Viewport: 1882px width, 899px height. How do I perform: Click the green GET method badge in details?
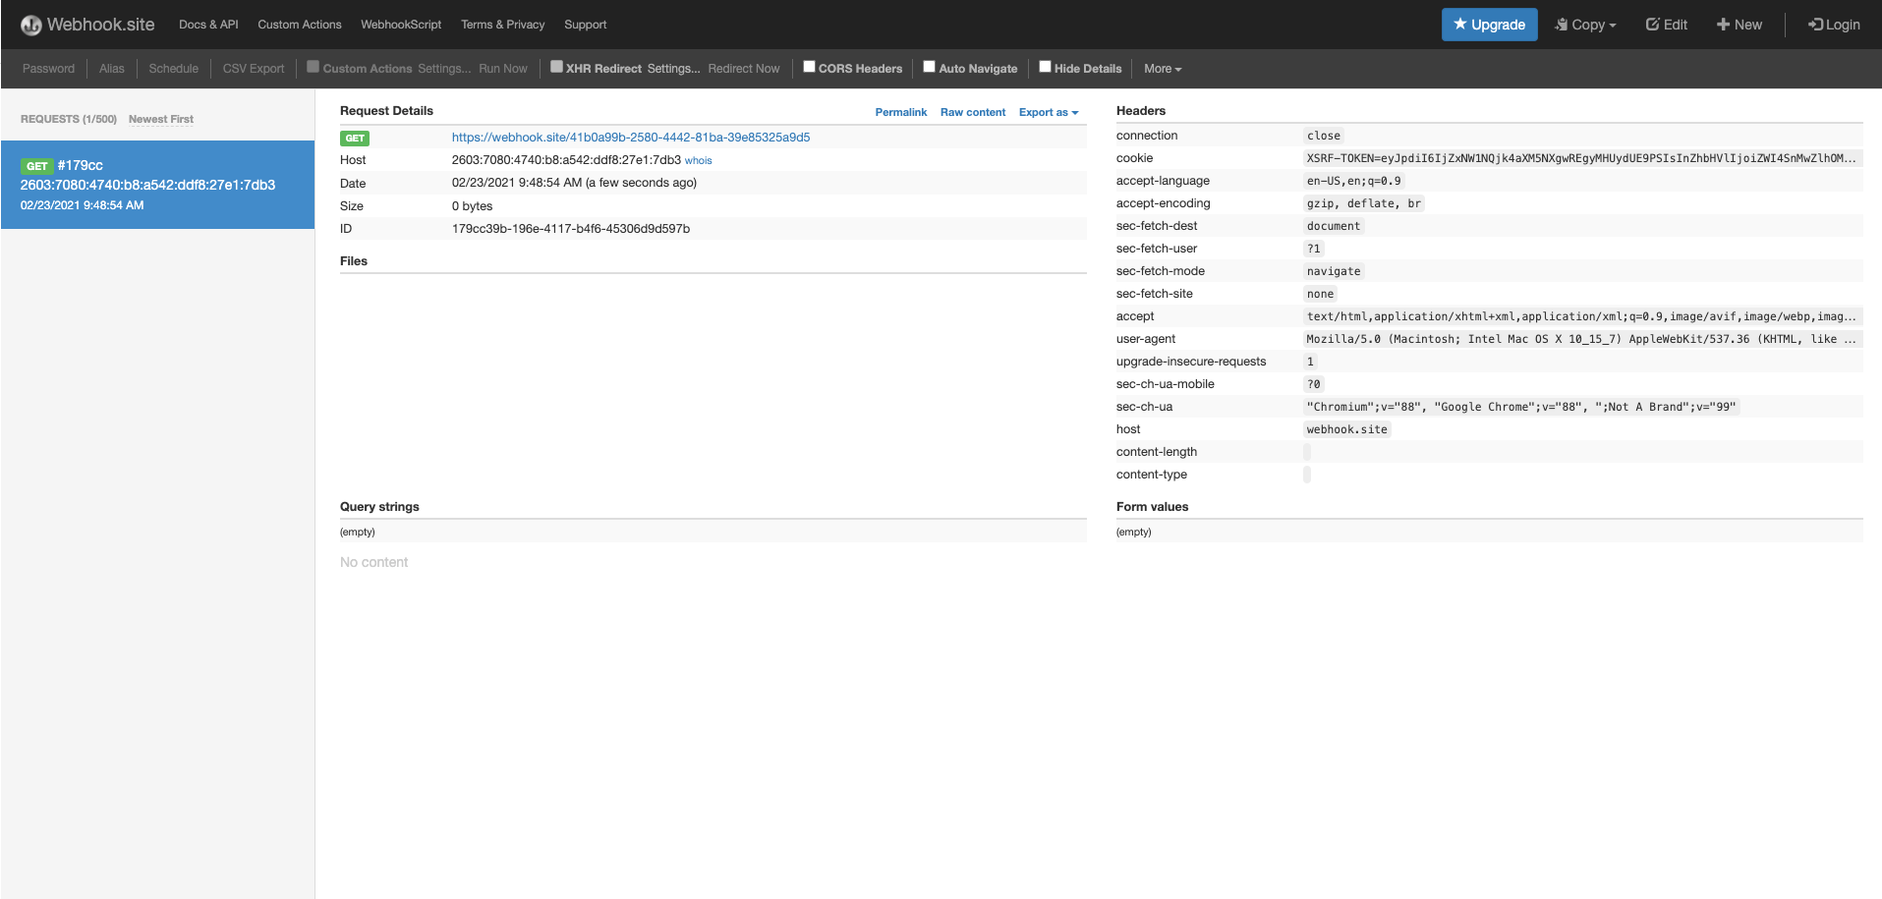(355, 139)
